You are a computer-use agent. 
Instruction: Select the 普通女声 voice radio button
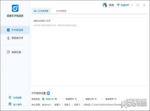(43, 99)
